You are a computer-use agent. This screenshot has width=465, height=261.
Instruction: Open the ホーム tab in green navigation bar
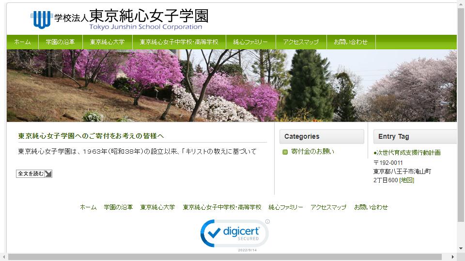(x=23, y=42)
